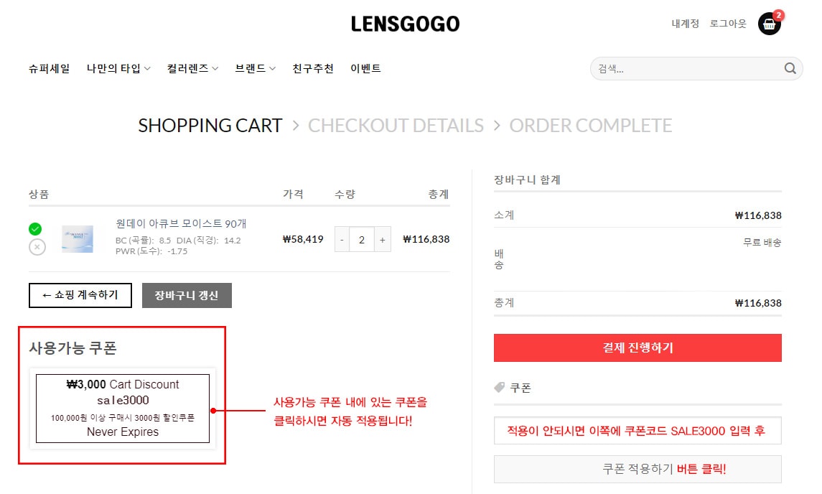Click the green checkmark icon beside product
This screenshot has width=822, height=494.
[35, 229]
